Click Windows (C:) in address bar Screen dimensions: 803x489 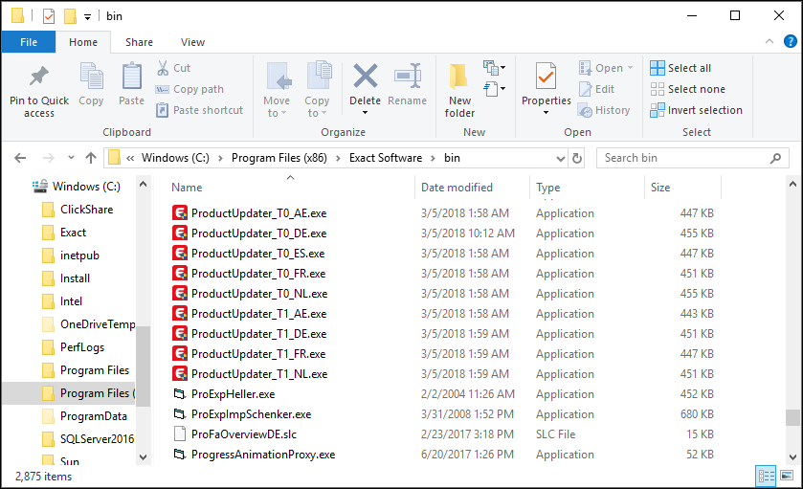click(x=176, y=158)
